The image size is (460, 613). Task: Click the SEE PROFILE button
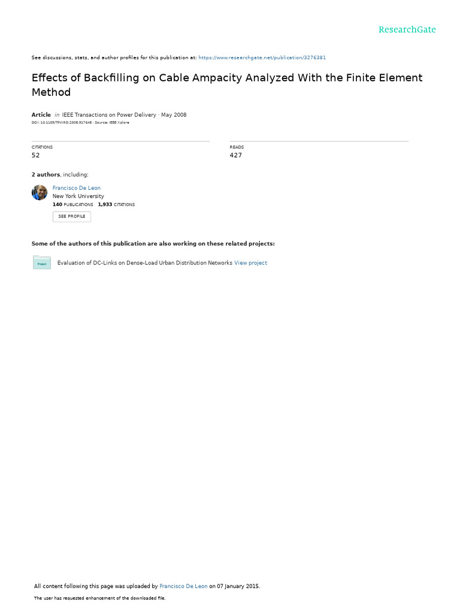coord(72,217)
